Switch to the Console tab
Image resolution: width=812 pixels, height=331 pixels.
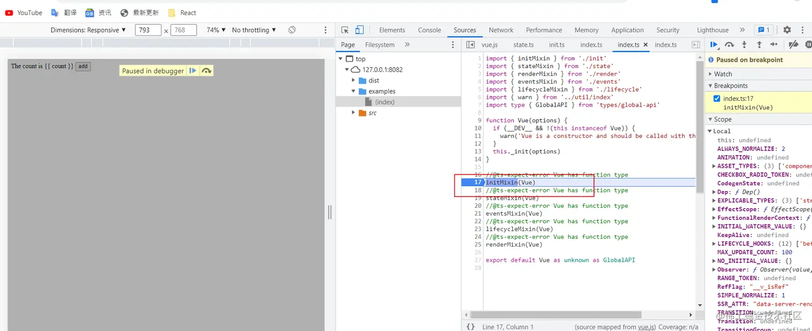tap(430, 30)
